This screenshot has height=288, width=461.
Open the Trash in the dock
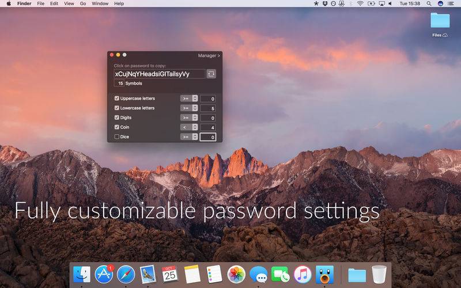tap(379, 274)
